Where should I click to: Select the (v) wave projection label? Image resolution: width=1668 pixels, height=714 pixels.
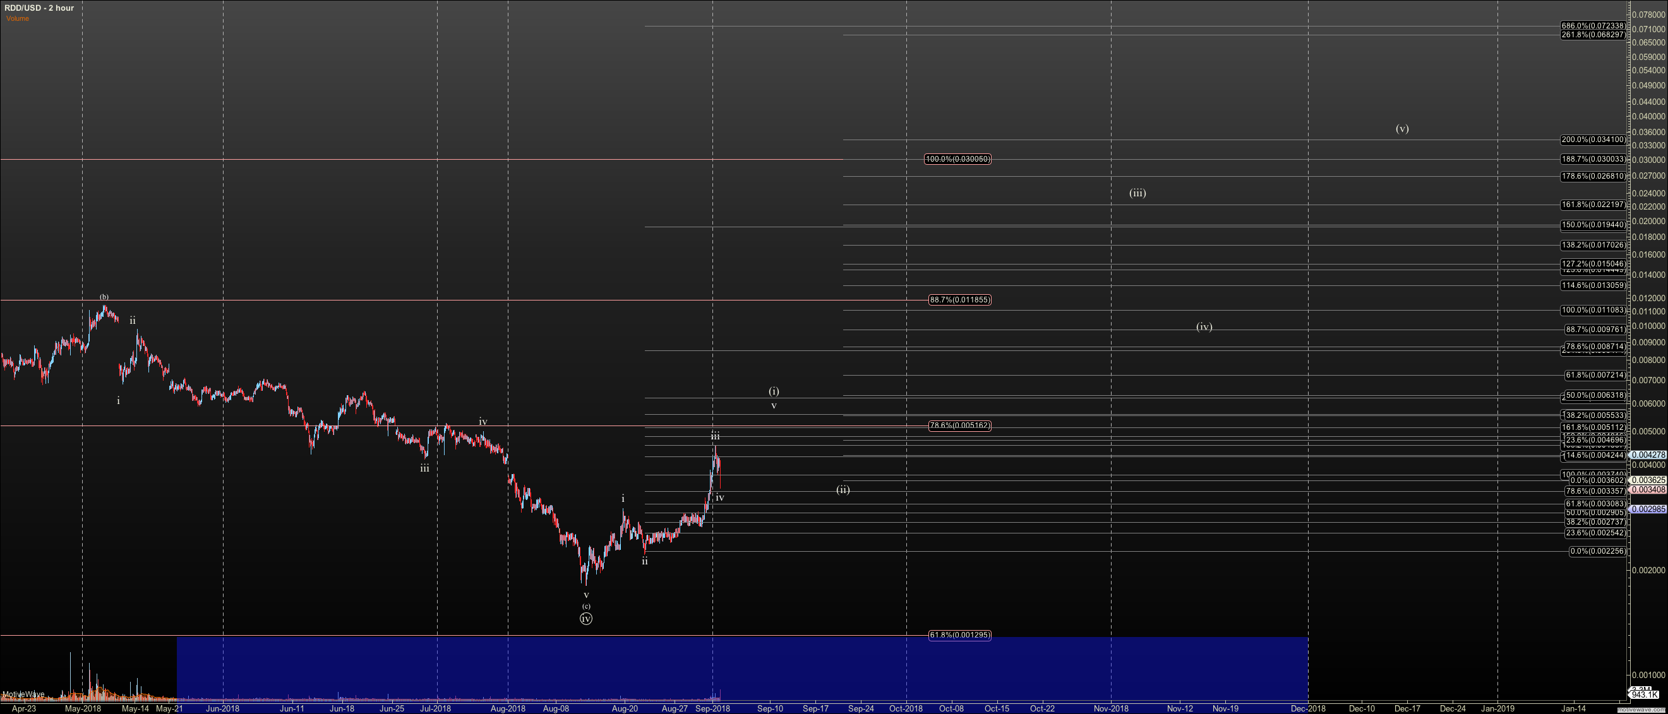(1402, 129)
